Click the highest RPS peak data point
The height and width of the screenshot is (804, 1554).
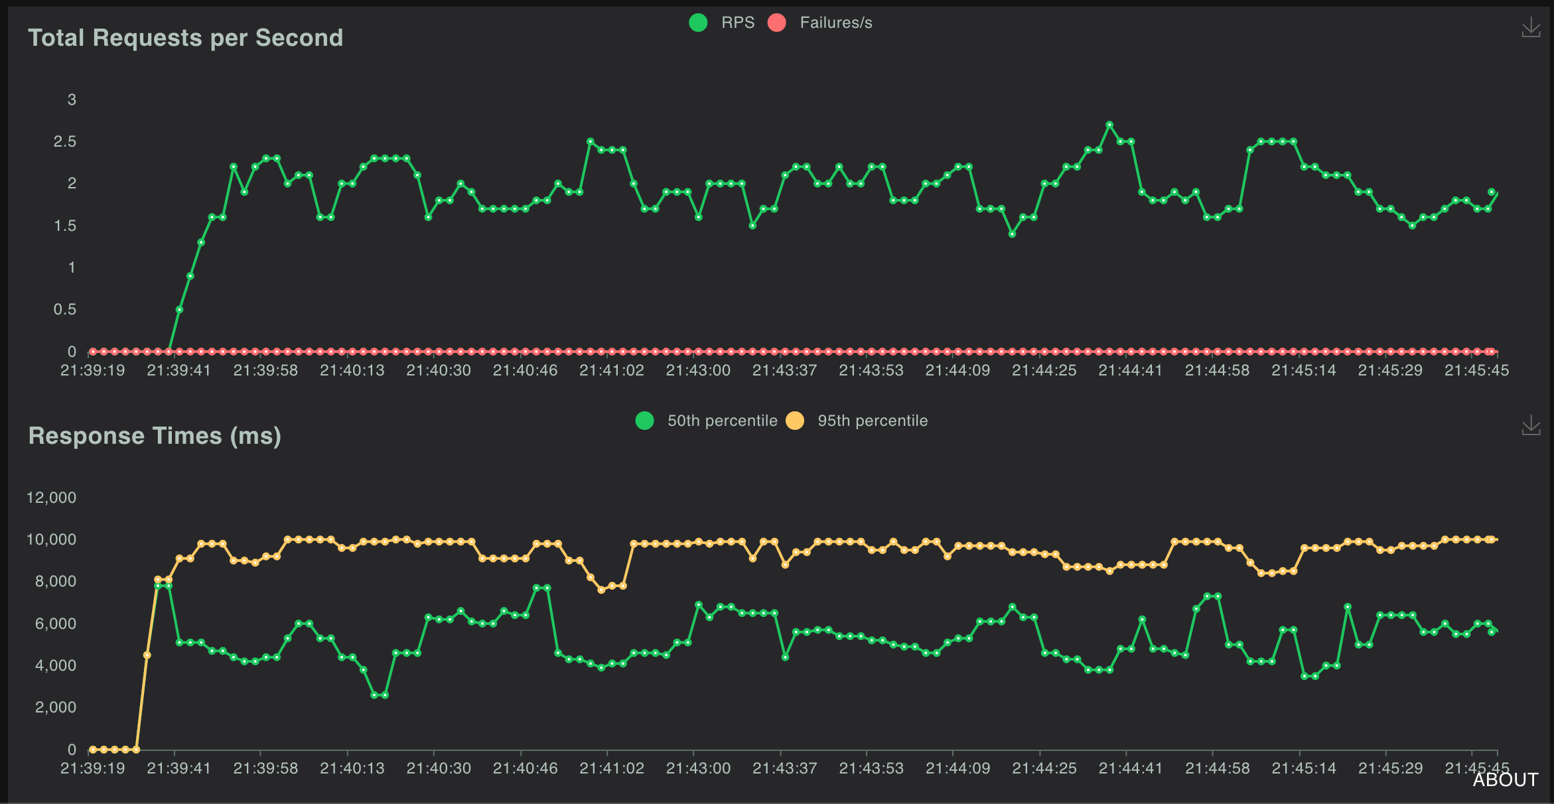pyautogui.click(x=1109, y=125)
